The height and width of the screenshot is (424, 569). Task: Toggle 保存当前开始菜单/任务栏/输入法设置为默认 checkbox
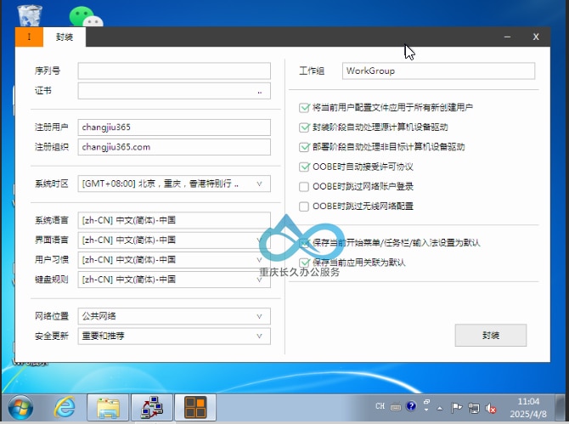point(304,243)
